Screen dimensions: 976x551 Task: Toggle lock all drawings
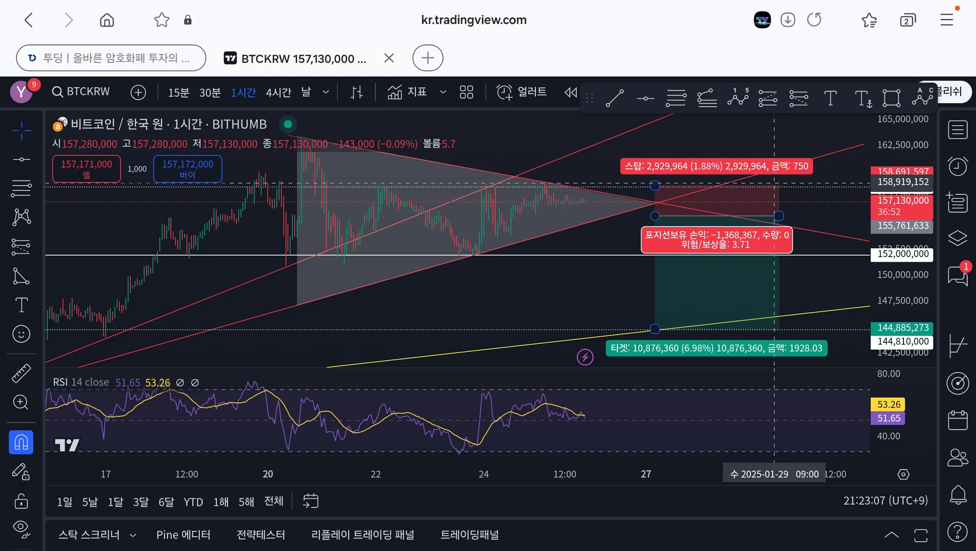pyautogui.click(x=21, y=500)
